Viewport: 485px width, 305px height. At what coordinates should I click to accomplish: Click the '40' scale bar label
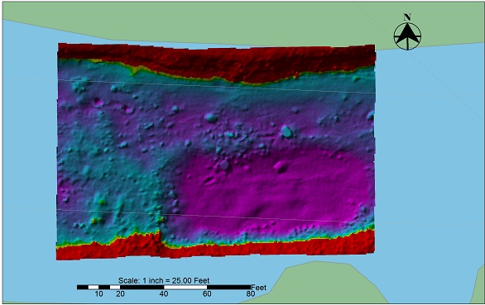(x=164, y=294)
